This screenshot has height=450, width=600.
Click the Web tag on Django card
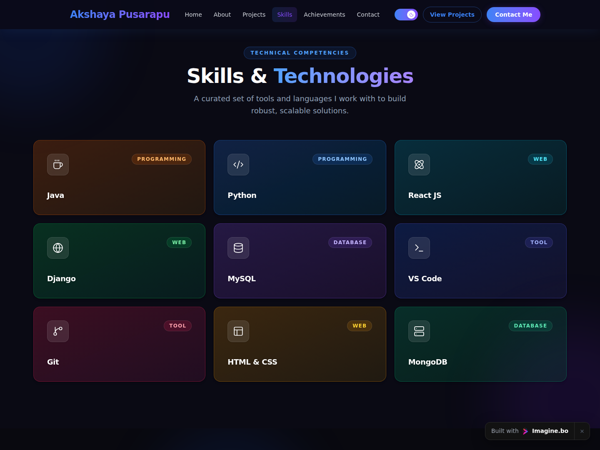pyautogui.click(x=179, y=242)
